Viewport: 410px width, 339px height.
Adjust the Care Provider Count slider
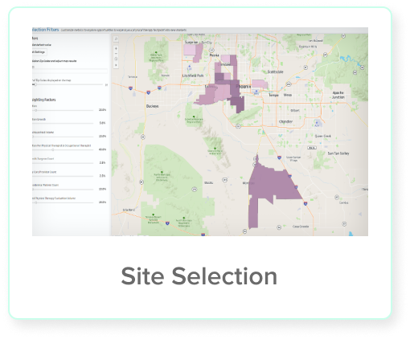point(63,176)
